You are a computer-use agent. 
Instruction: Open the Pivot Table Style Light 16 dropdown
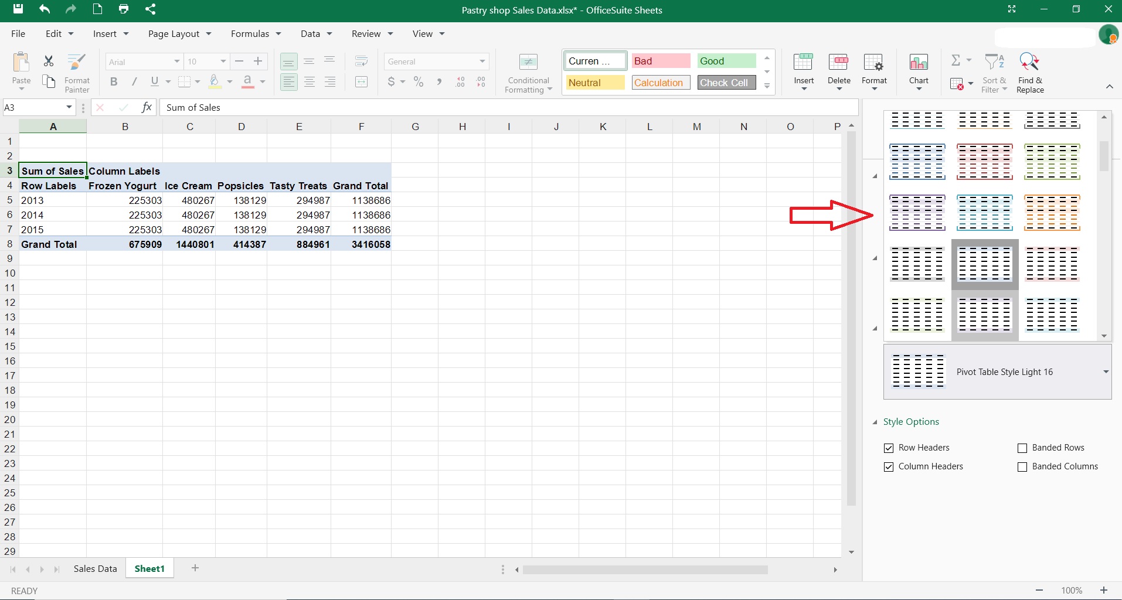(1106, 371)
